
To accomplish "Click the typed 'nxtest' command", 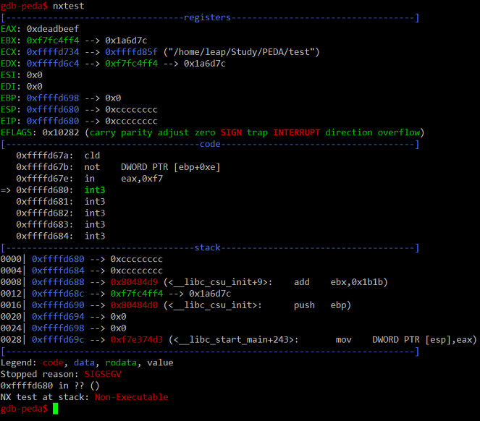I will click(68, 6).
